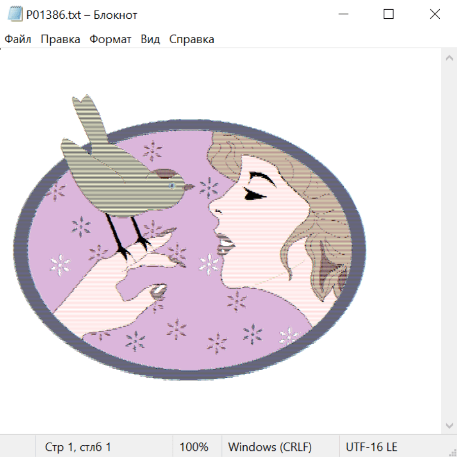
Task: Click the UTF-16 LE encoding indicator
Action: pos(371,447)
